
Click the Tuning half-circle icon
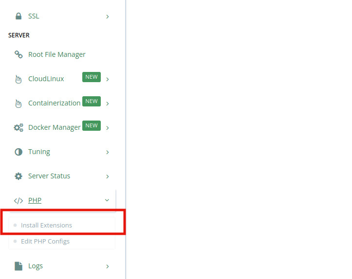pos(19,152)
